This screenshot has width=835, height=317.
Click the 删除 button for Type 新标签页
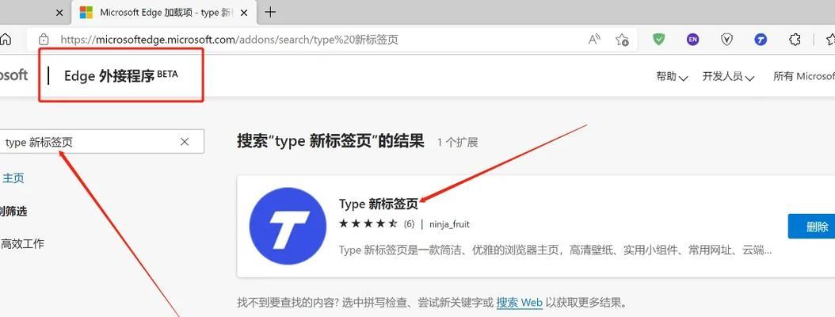811,227
